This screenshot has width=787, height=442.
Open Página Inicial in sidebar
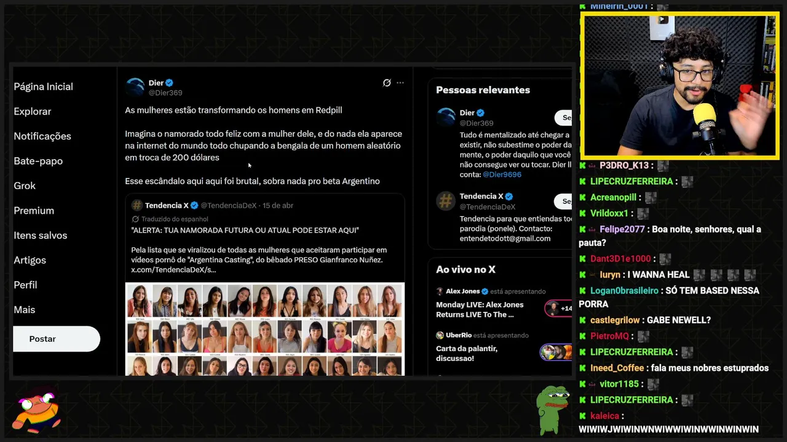click(x=43, y=87)
